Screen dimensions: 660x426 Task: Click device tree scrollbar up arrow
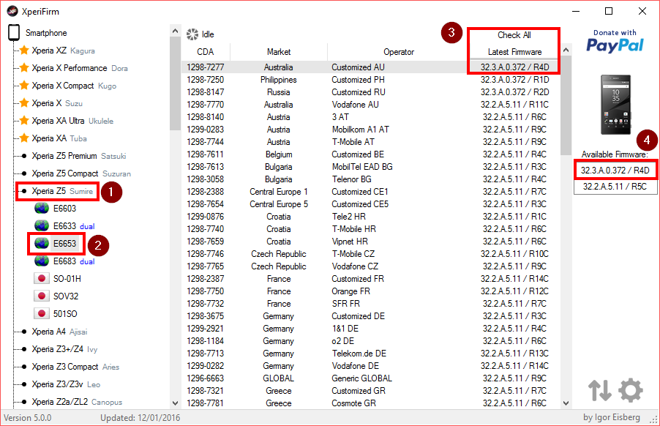pos(175,31)
